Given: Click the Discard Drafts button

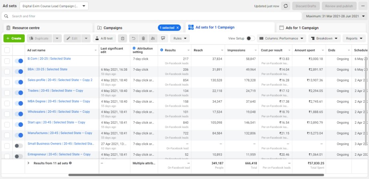Looking at the screenshot, I should [x=306, y=6].
